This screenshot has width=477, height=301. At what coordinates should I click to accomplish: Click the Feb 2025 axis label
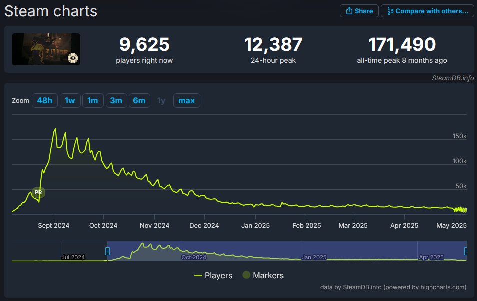tap(307, 225)
